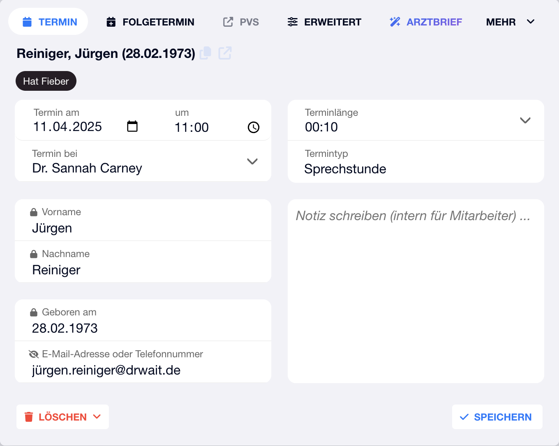Switch to the FOLGETERMIN tab
The height and width of the screenshot is (446, 559).
150,22
